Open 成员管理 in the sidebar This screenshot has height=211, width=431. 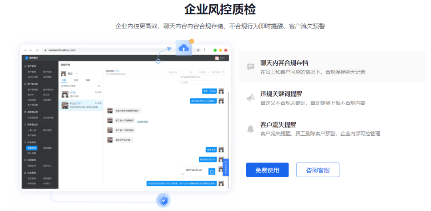[32, 178]
